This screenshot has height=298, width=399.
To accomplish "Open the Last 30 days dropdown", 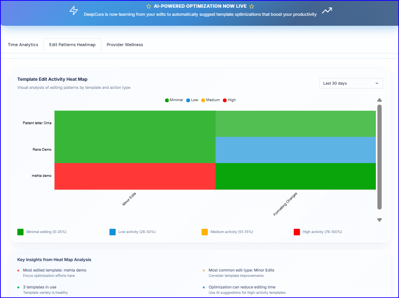I will pos(351,83).
